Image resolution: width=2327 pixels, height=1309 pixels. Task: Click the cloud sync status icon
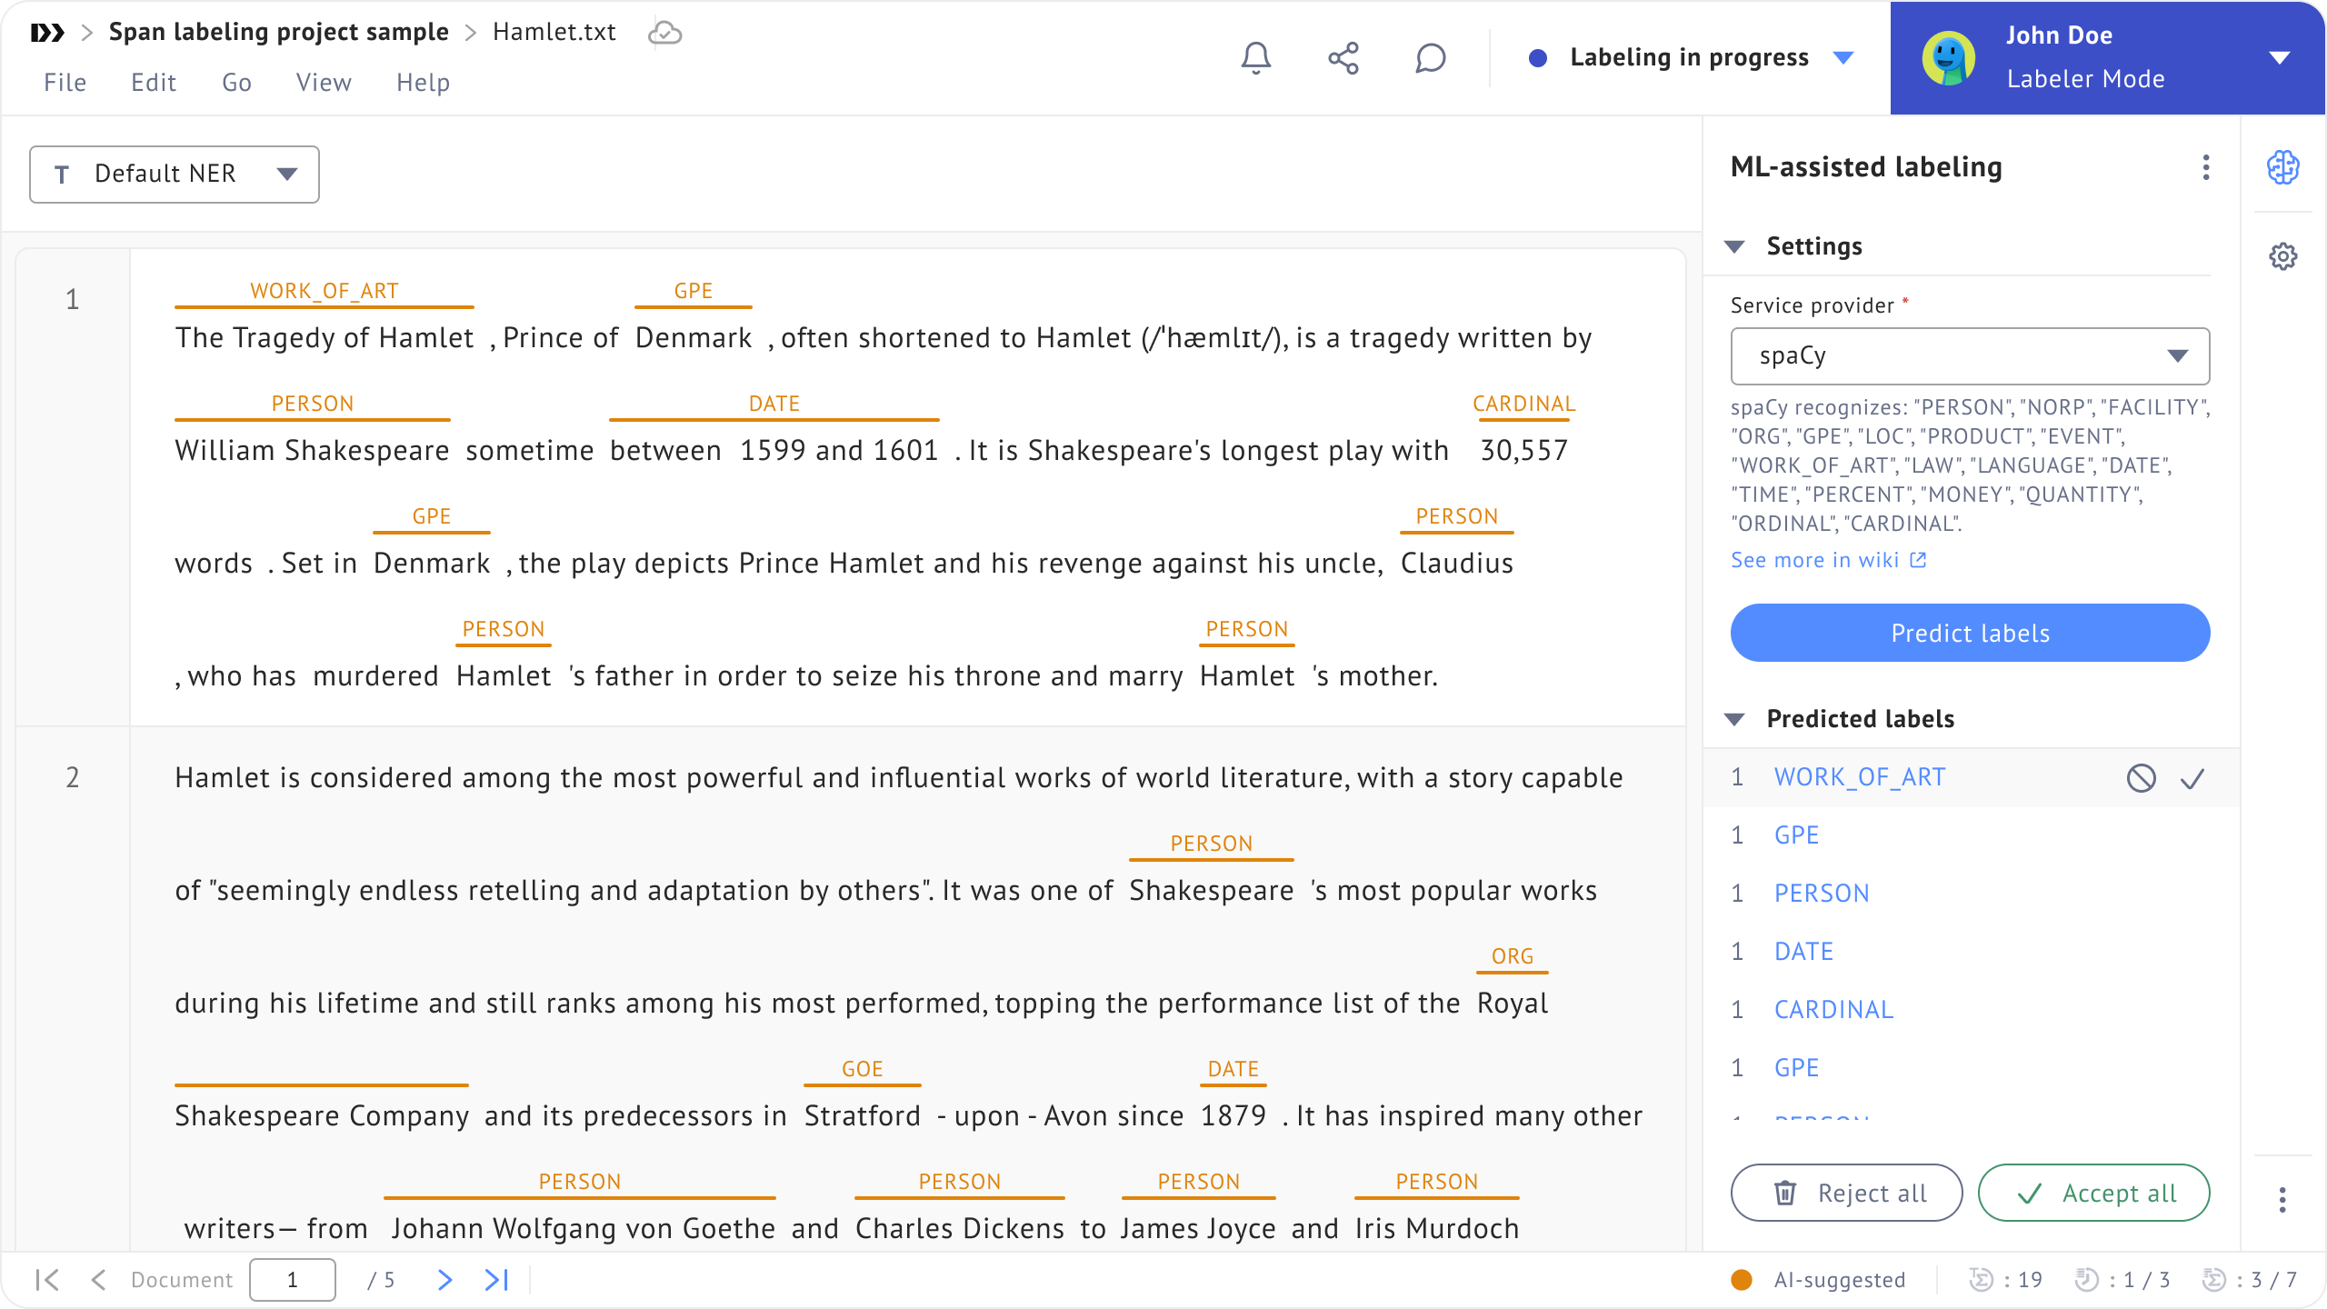click(x=664, y=33)
